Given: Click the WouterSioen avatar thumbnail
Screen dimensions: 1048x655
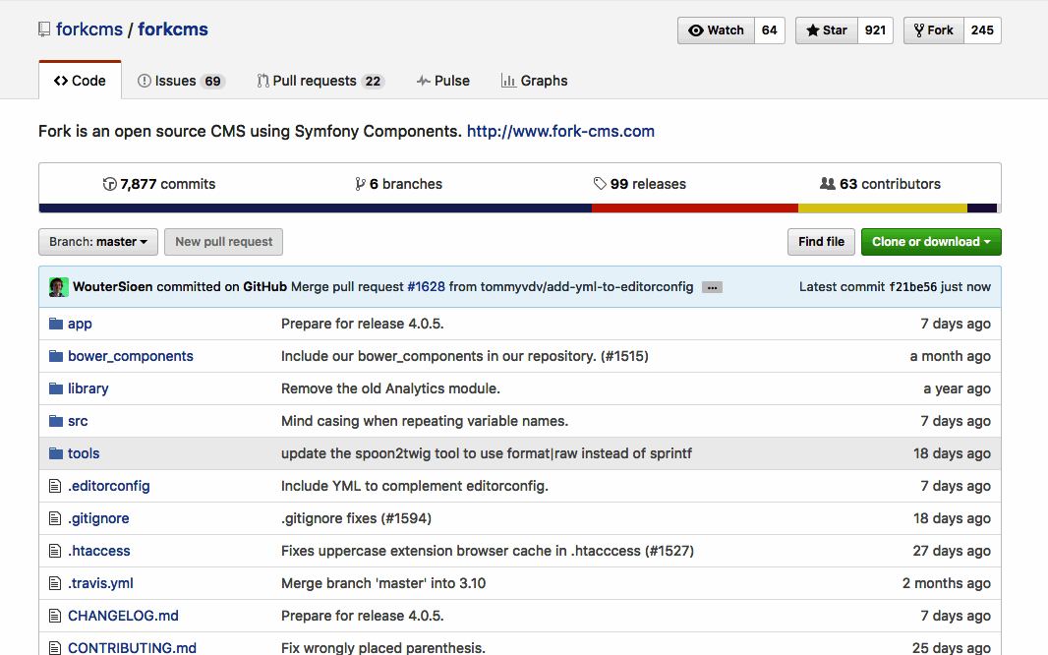Looking at the screenshot, I should 59,287.
